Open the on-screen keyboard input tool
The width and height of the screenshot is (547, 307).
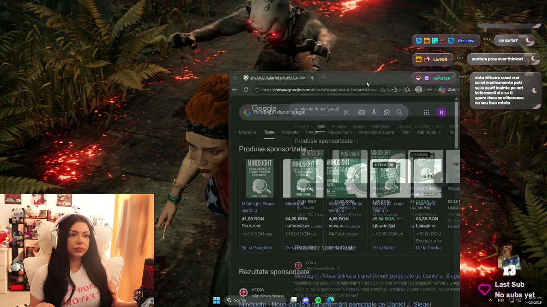(x=362, y=112)
